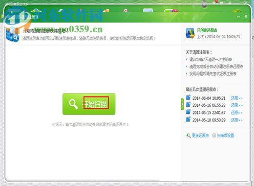The image size is (254, 186).
Task: Click the 关于清理注册表 heading
Action: point(199,52)
